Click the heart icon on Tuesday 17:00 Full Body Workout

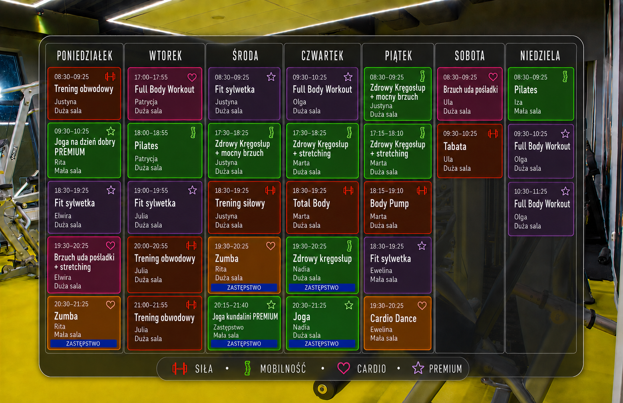192,77
